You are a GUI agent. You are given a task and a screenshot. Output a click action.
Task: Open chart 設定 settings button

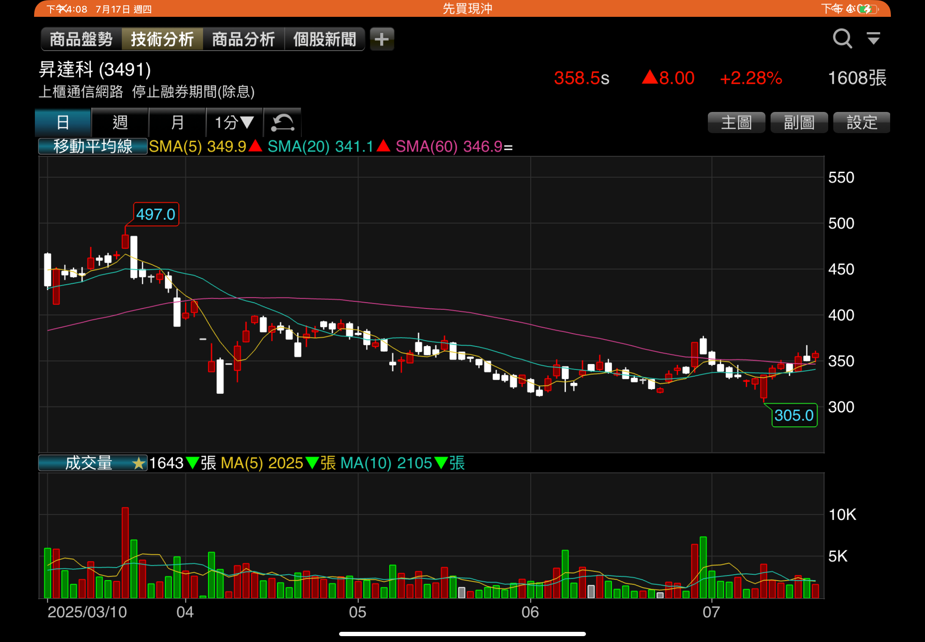862,122
